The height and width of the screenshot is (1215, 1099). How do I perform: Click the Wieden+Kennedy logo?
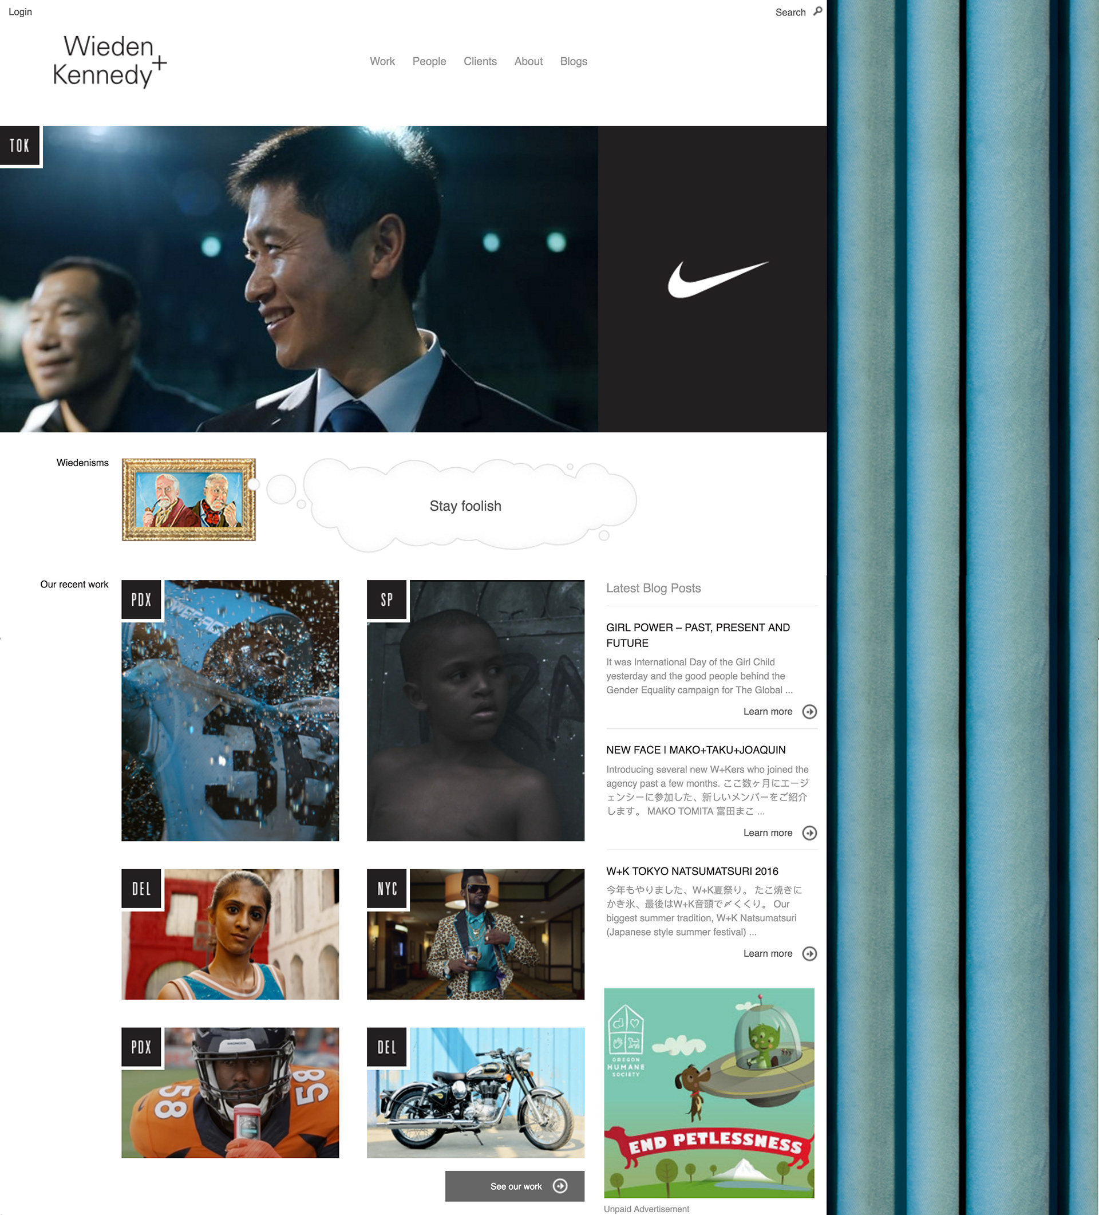(109, 61)
